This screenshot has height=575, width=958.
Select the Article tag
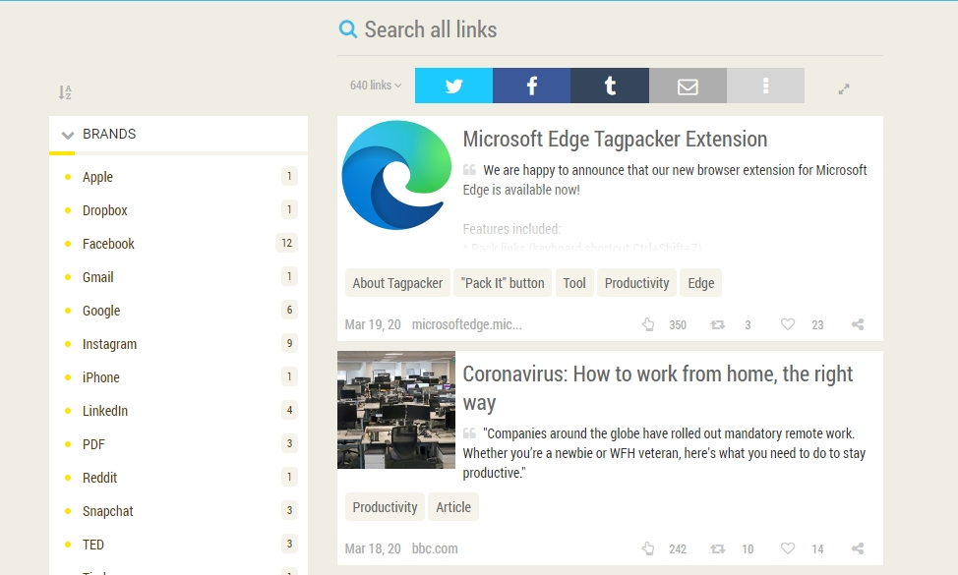[x=453, y=507]
